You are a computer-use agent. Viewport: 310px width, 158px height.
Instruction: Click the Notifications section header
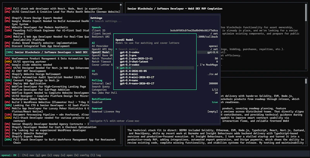(102, 99)
